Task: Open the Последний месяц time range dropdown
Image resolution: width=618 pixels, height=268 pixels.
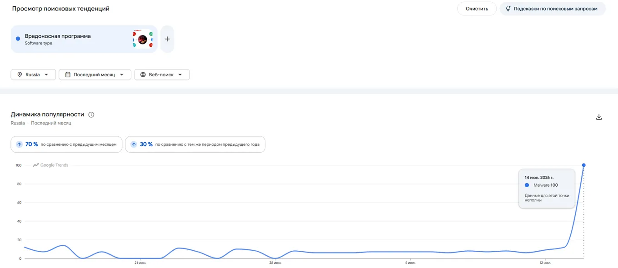Action: tap(95, 74)
